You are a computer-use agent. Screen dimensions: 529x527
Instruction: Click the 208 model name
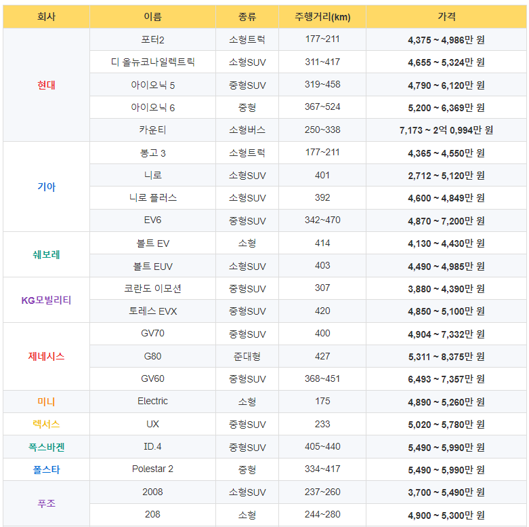tap(152, 514)
